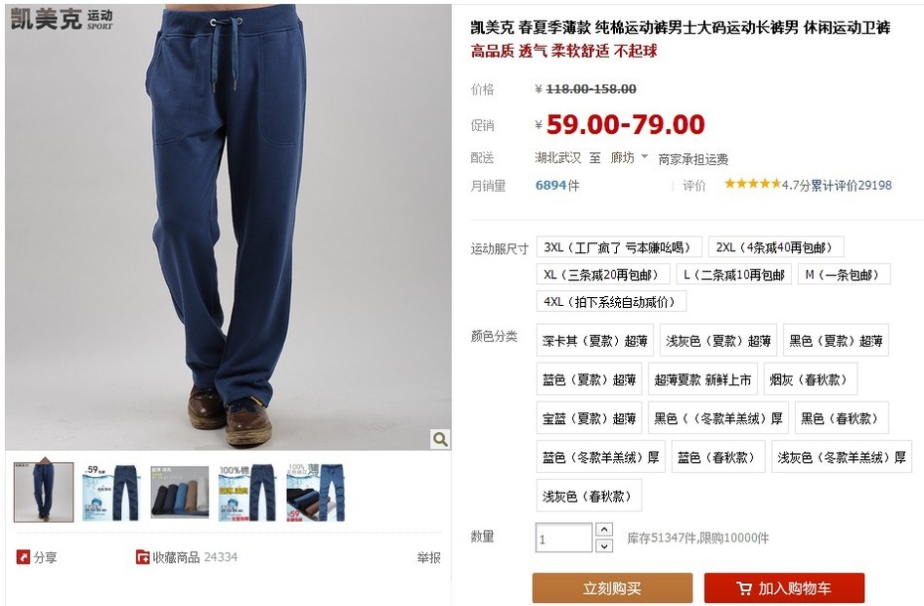Select the second thumbnail with 59 price tag
Viewport: 924px width, 606px height.
[111, 492]
